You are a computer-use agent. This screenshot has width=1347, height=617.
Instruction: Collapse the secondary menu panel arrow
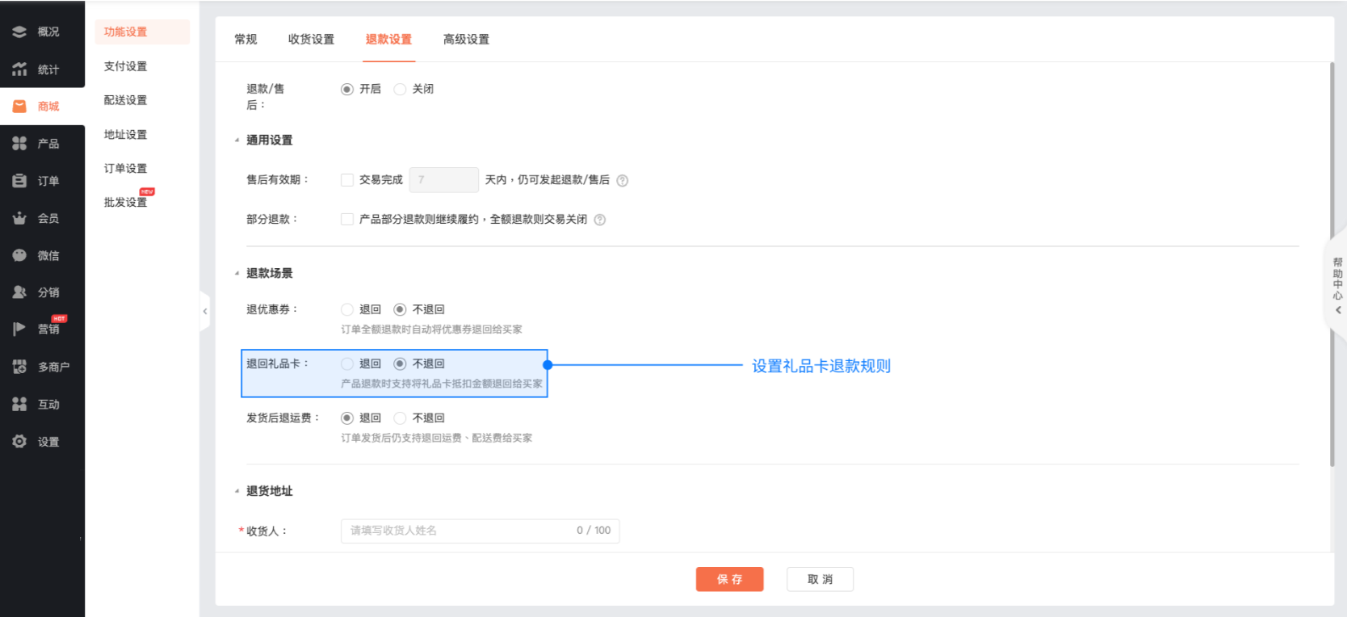[x=205, y=311]
